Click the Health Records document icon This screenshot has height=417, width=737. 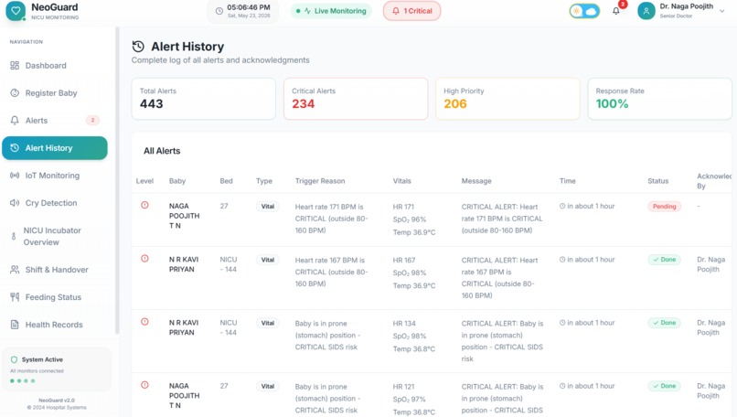(15, 325)
